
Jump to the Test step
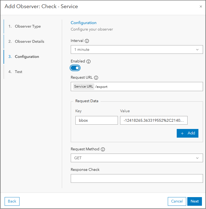[x=18, y=72]
